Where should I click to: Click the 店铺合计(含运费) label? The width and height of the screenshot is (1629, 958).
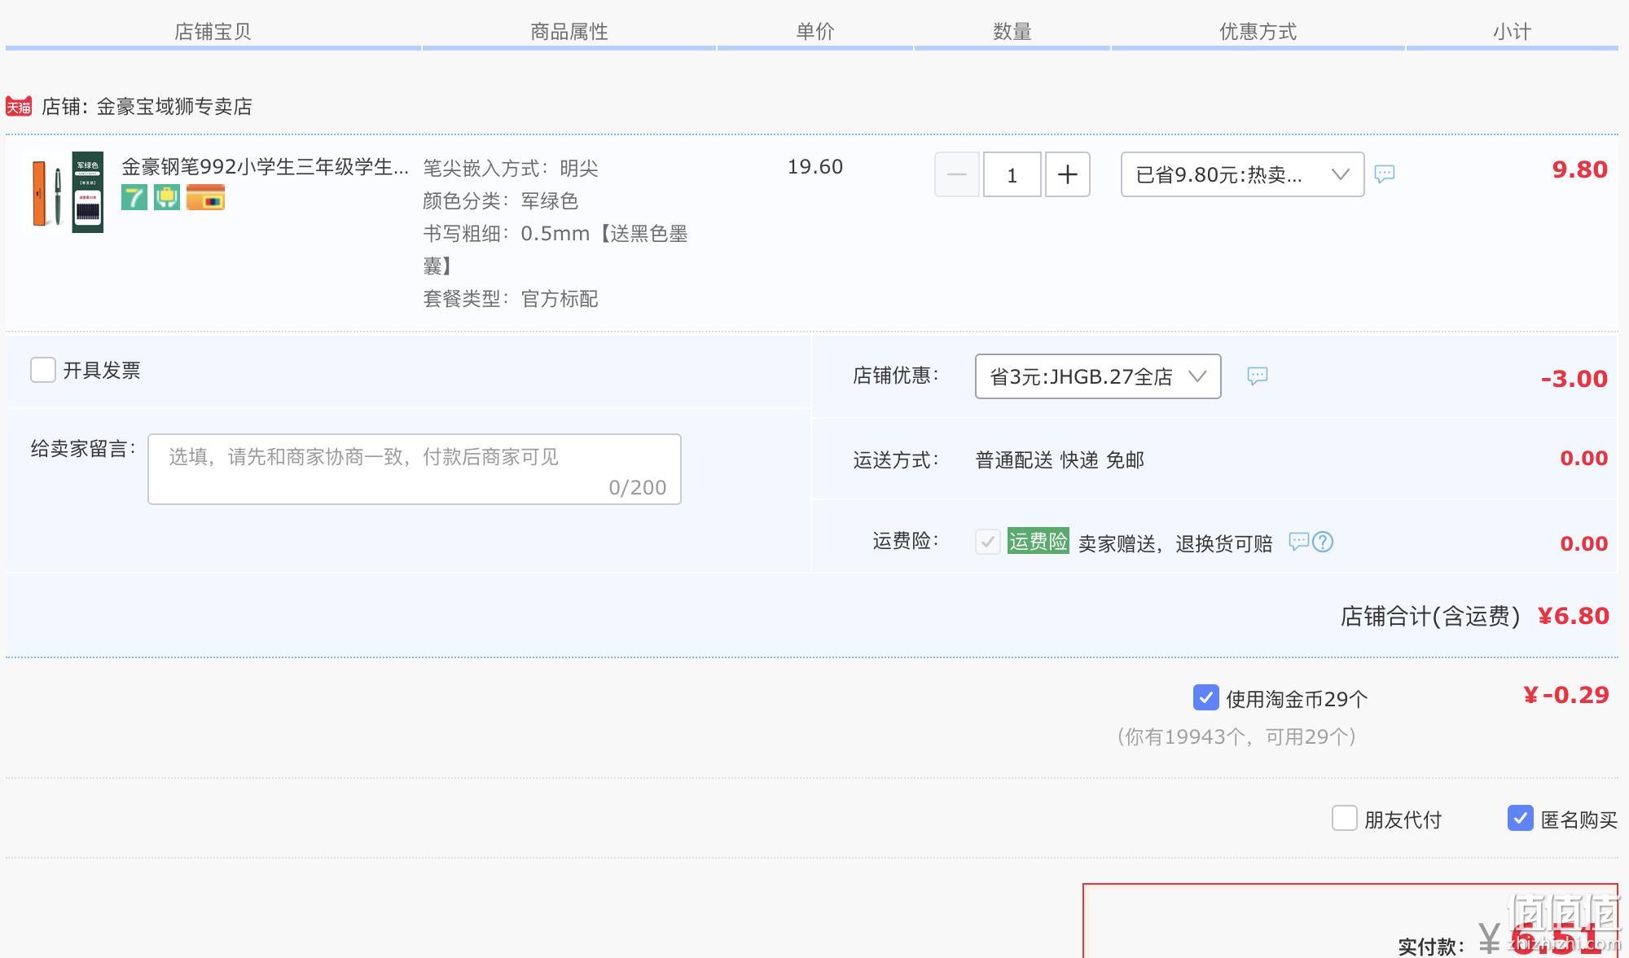[1430, 617]
